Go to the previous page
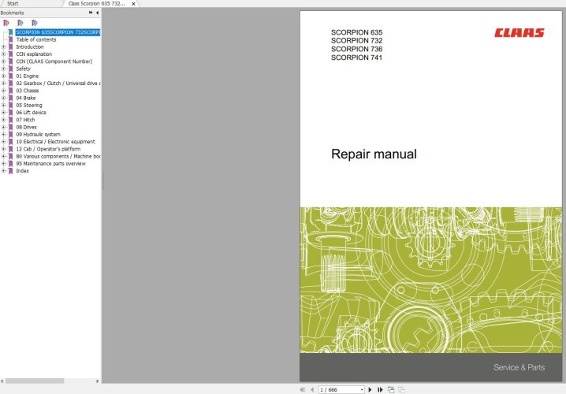Image resolution: width=566 pixels, height=394 pixels. (x=312, y=390)
